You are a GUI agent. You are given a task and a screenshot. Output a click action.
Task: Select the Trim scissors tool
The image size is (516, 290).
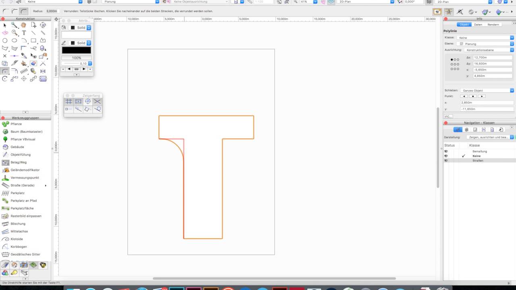(x=24, y=64)
